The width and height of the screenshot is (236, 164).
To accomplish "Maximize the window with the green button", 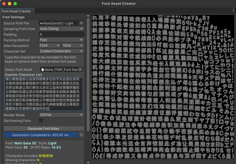I will (15, 3).
